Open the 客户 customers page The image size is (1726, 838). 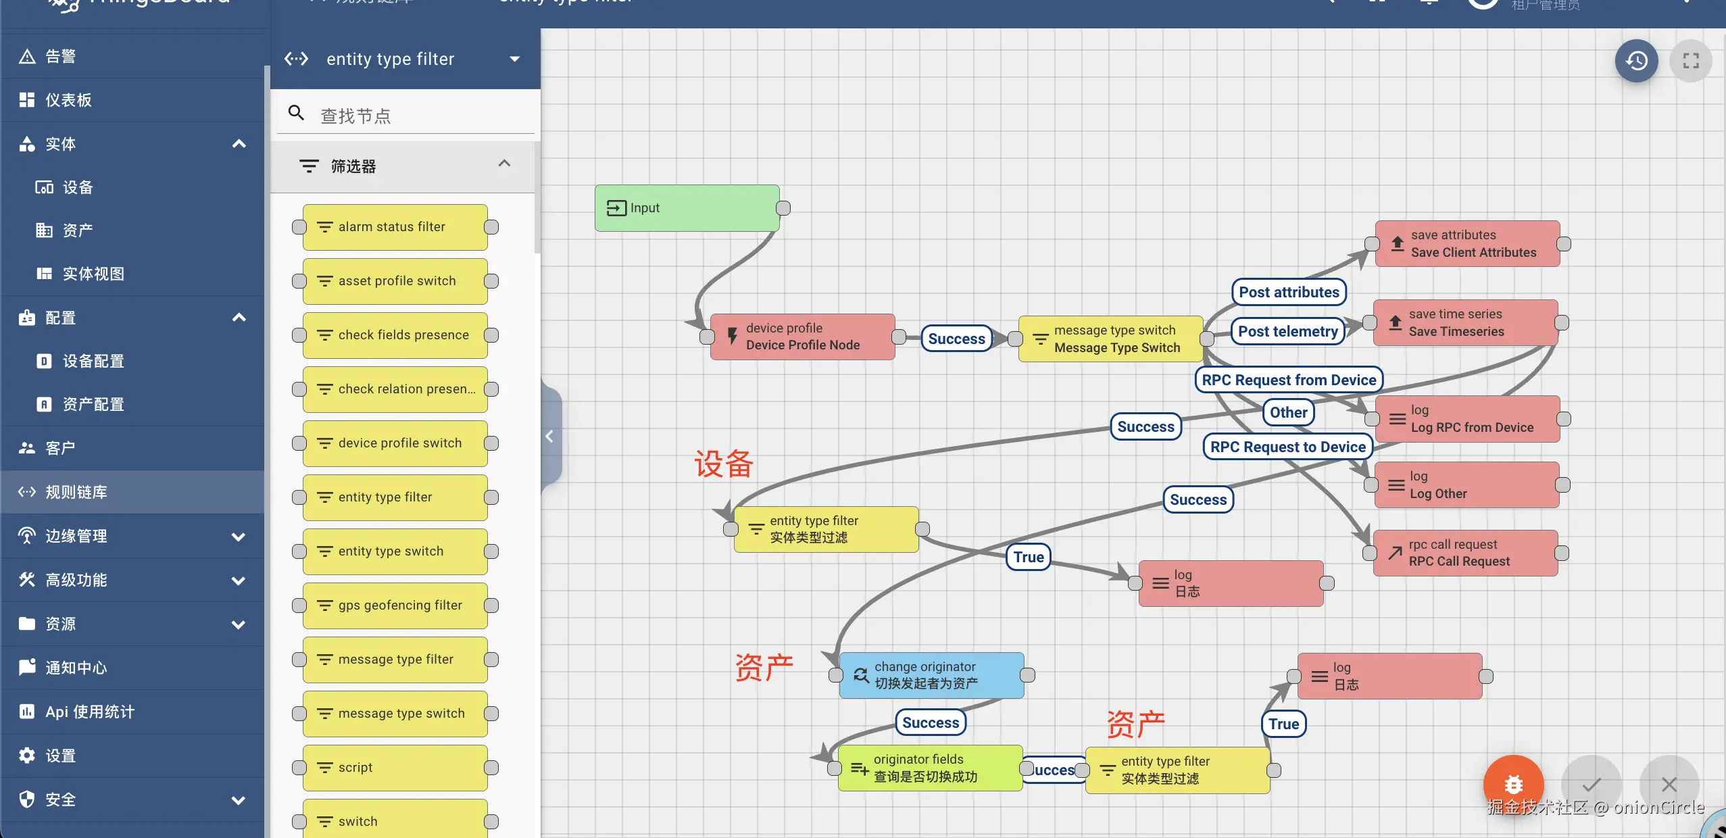click(x=59, y=448)
